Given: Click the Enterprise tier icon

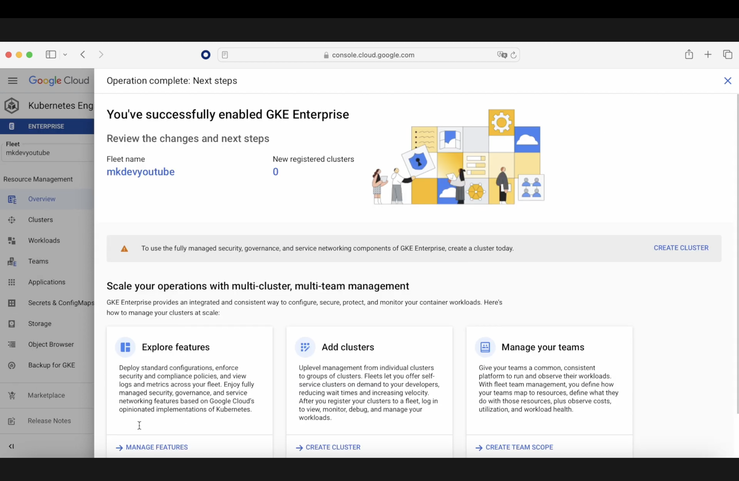Looking at the screenshot, I should tap(12, 126).
